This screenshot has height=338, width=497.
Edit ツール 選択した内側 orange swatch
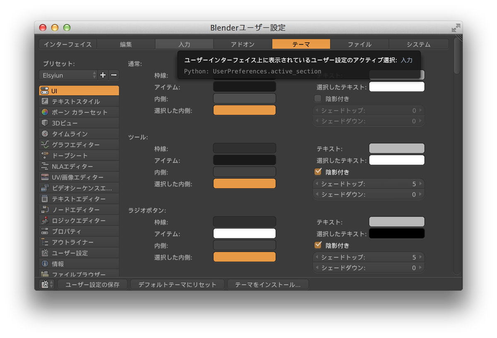[x=244, y=184]
